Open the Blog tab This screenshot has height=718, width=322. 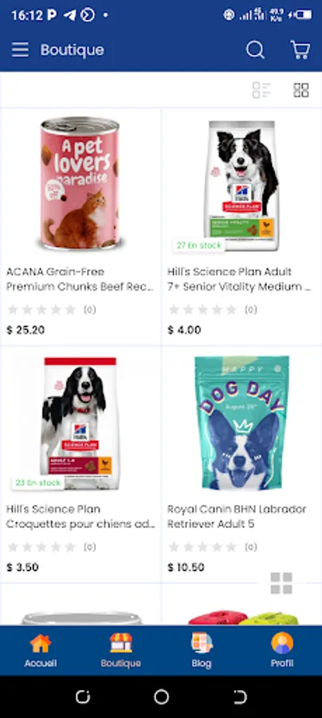pos(201,651)
